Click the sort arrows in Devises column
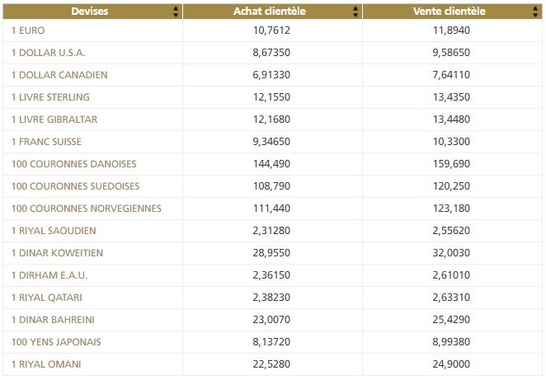Screen dimensions: 546x380 point(176,12)
